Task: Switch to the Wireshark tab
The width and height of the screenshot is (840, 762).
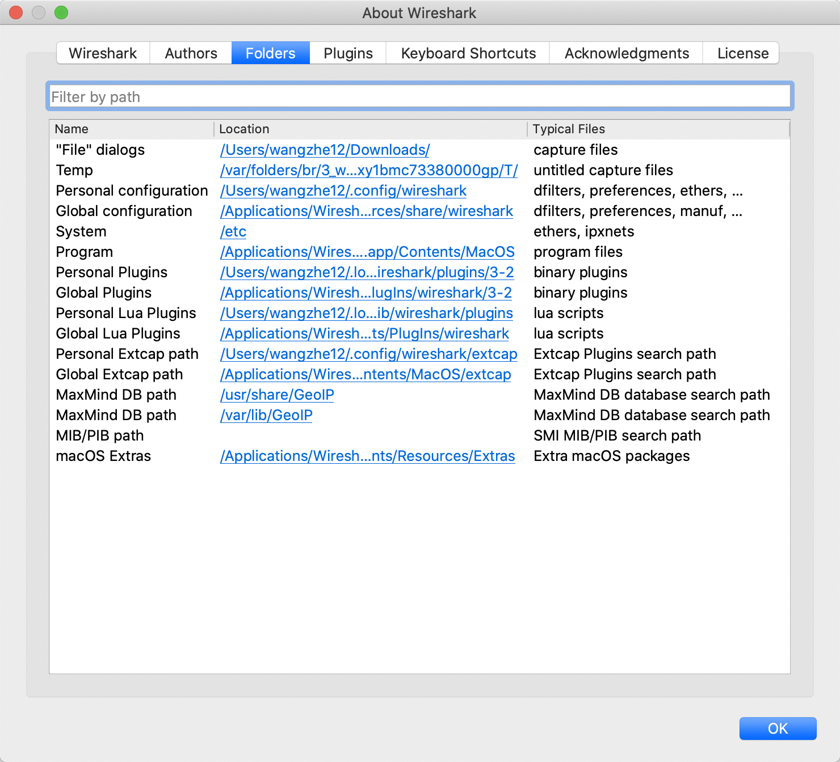Action: tap(103, 53)
